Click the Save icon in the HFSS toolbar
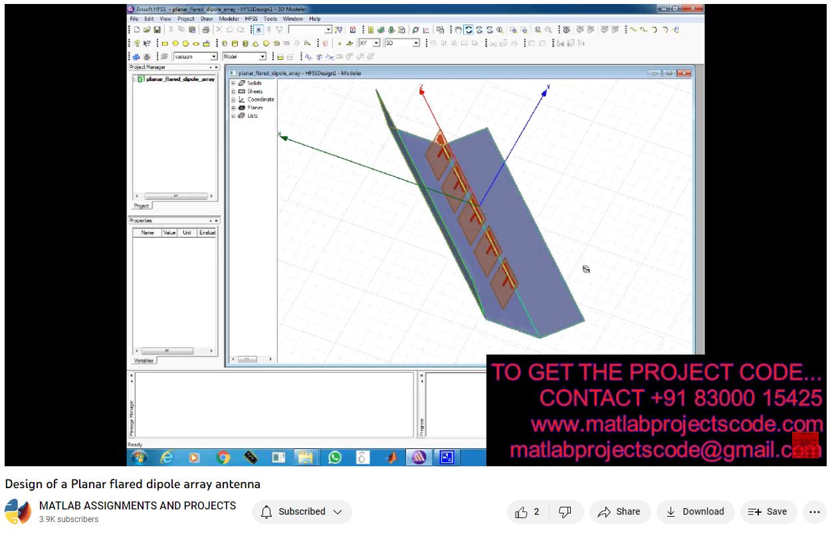832x534 pixels. [x=157, y=30]
